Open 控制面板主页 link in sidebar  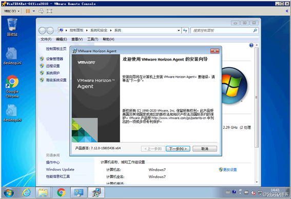[56, 49]
